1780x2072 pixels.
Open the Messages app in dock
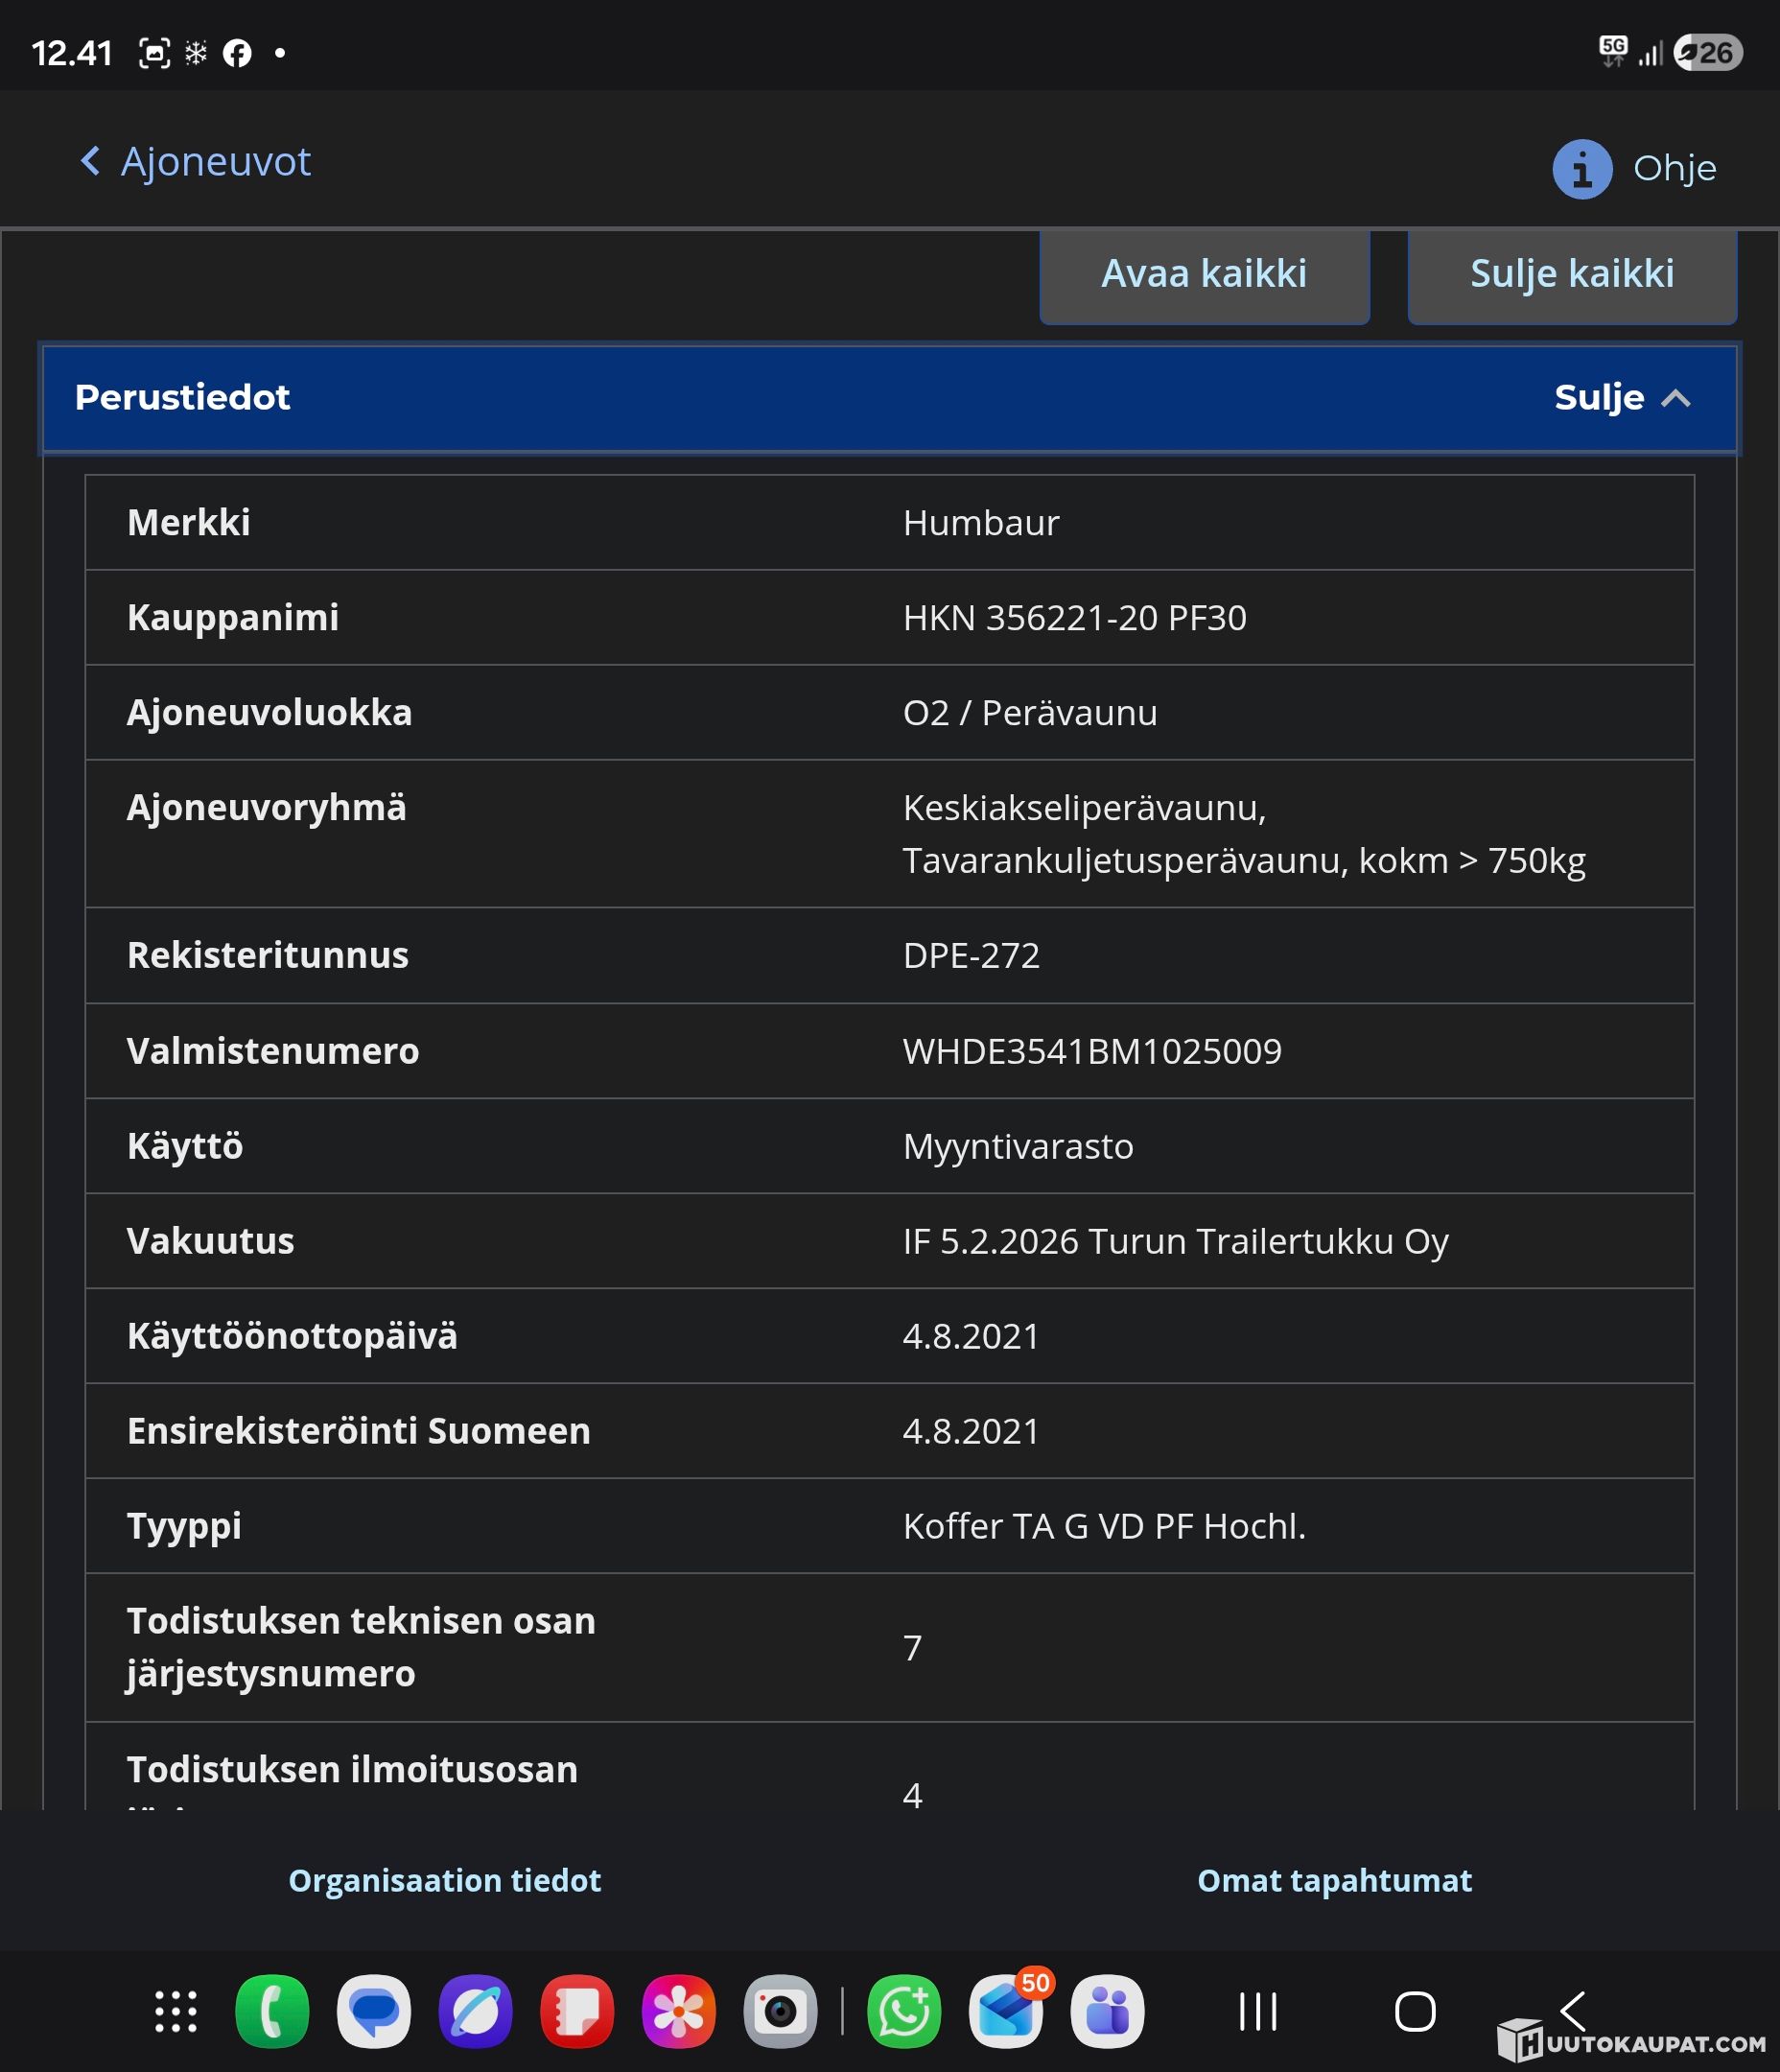click(374, 2011)
